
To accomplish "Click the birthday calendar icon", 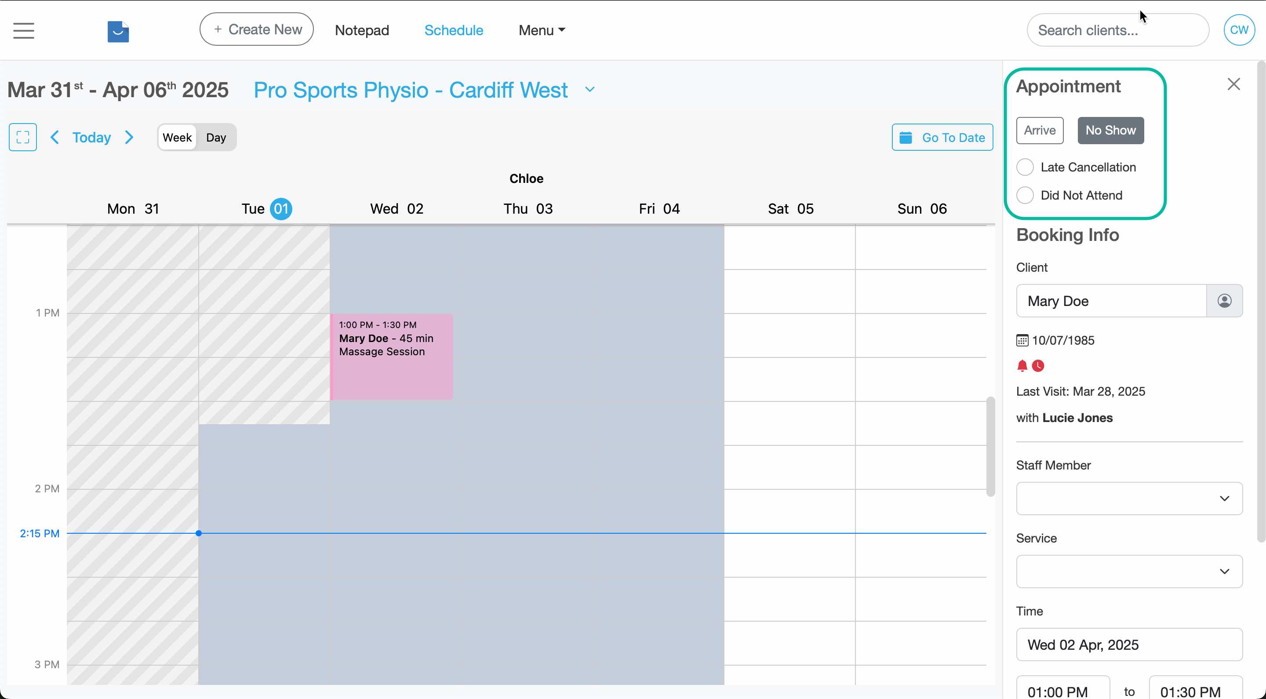I will [1022, 340].
